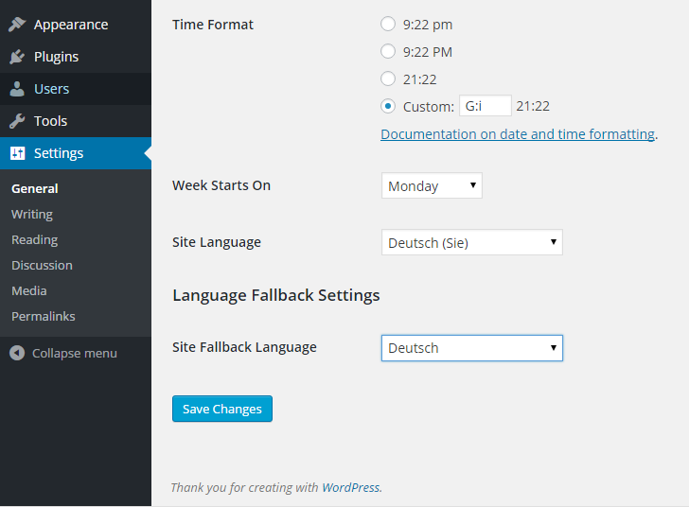689x507 pixels.
Task: Click the Collapse menu arrow icon
Action: pyautogui.click(x=17, y=353)
